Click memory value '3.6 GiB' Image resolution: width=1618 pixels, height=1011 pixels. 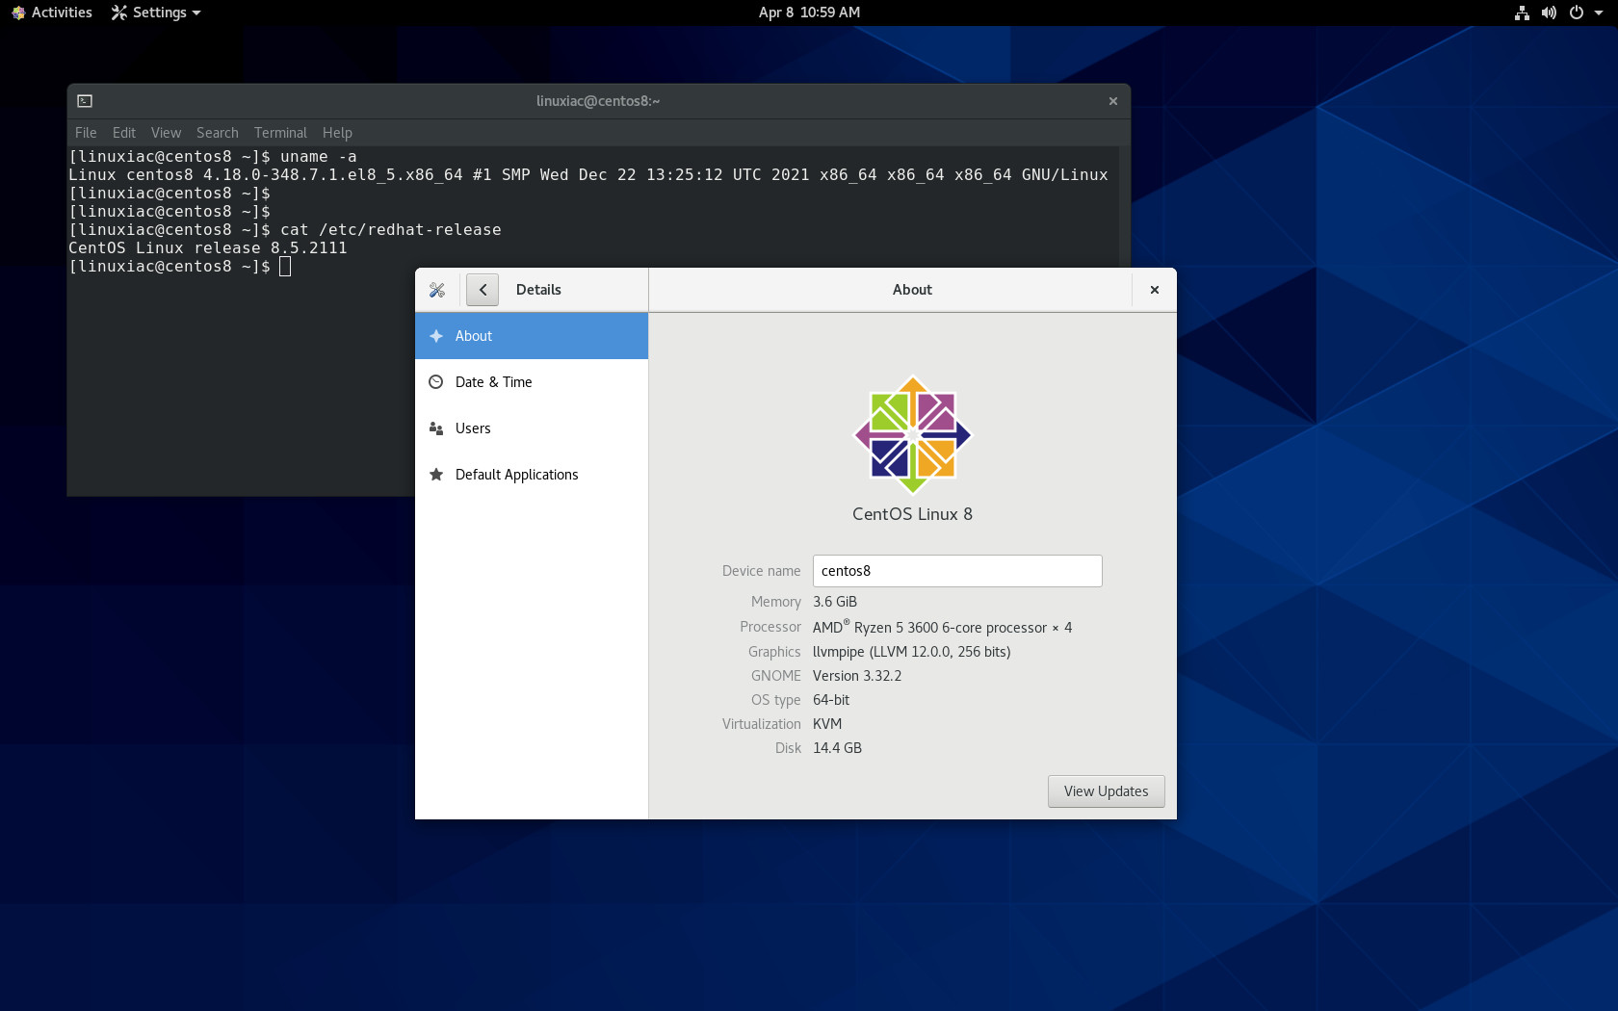pyautogui.click(x=835, y=602)
